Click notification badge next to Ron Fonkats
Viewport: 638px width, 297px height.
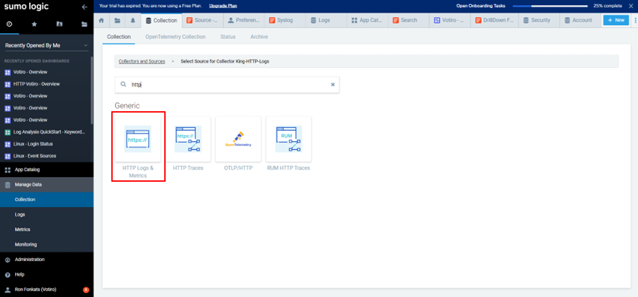click(86, 290)
